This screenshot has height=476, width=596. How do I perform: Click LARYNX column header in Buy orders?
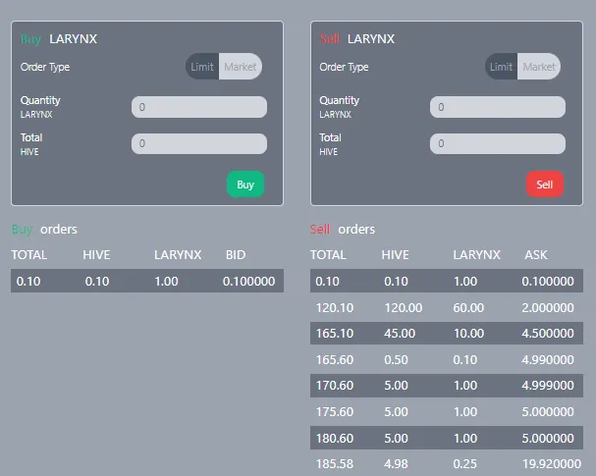coord(178,254)
